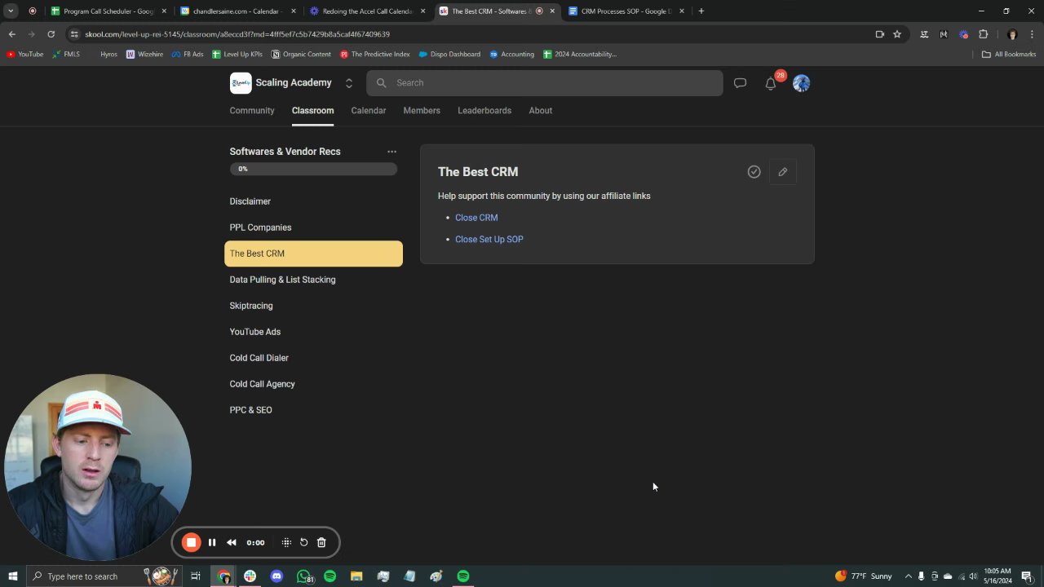Open the chat messages icon
This screenshot has height=587, width=1044.
coord(740,82)
